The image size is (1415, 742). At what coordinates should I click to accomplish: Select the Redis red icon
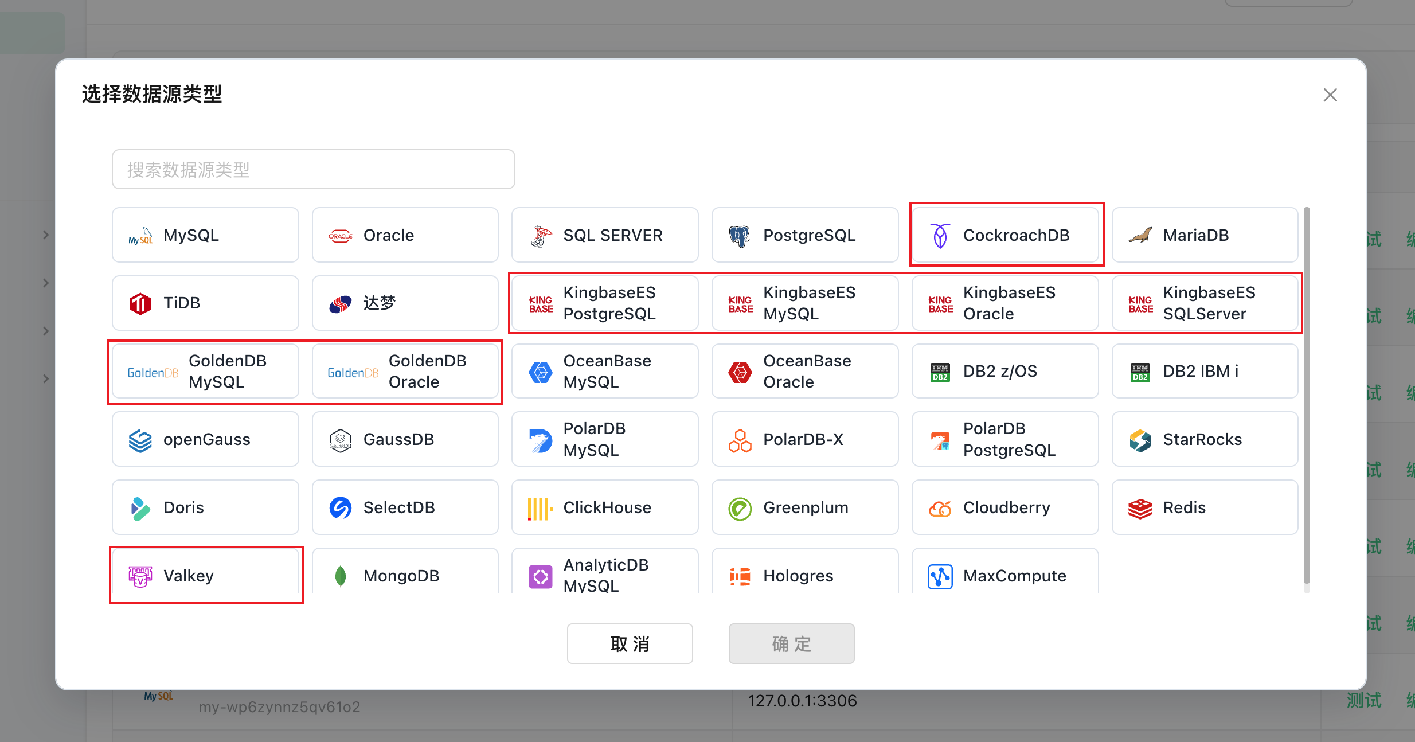tap(1140, 508)
